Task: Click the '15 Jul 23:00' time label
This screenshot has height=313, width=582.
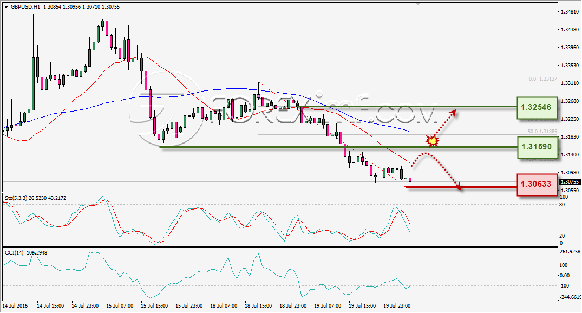Action: [189, 306]
